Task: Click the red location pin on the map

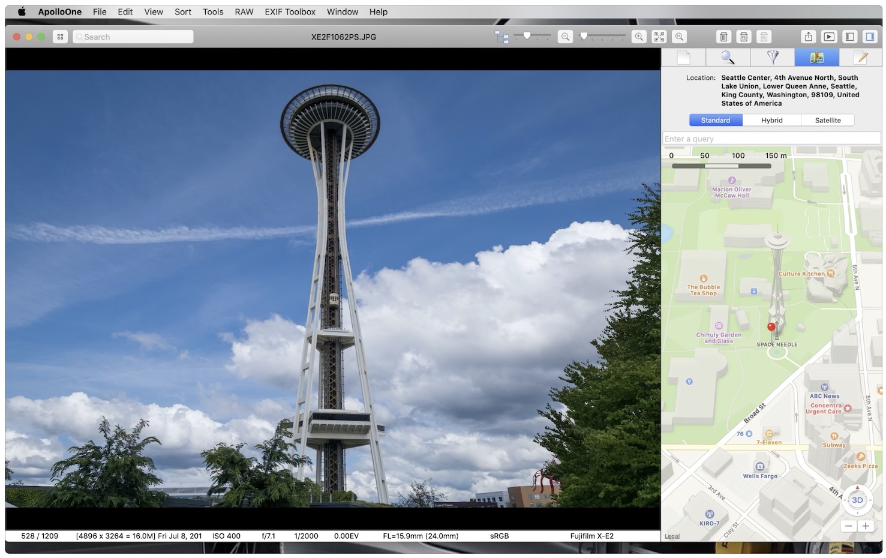Action: pyautogui.click(x=771, y=327)
